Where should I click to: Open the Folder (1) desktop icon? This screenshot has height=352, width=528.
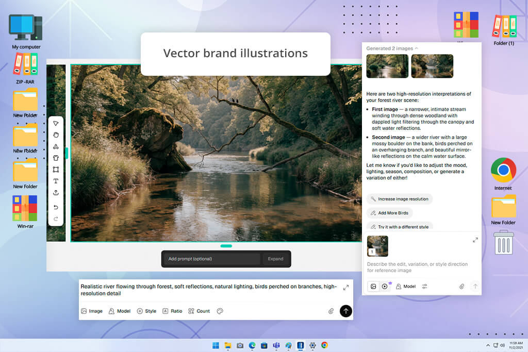pos(504,29)
